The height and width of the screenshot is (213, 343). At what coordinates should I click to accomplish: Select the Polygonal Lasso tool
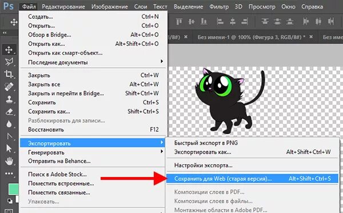9,62
